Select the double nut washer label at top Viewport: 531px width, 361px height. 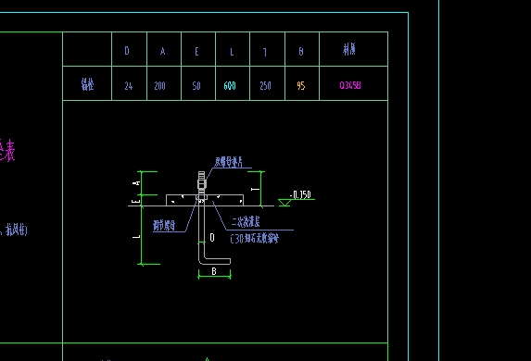pos(229,162)
